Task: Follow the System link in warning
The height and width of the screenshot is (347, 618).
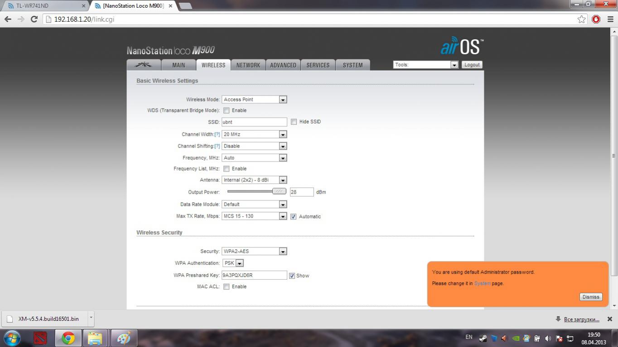Action: [482, 283]
